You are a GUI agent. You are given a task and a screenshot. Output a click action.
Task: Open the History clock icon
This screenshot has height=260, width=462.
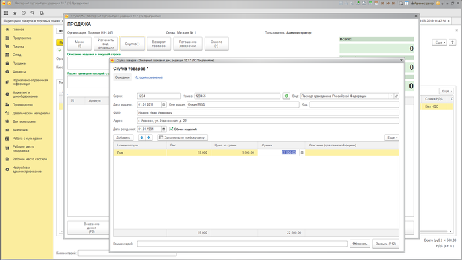(24, 13)
